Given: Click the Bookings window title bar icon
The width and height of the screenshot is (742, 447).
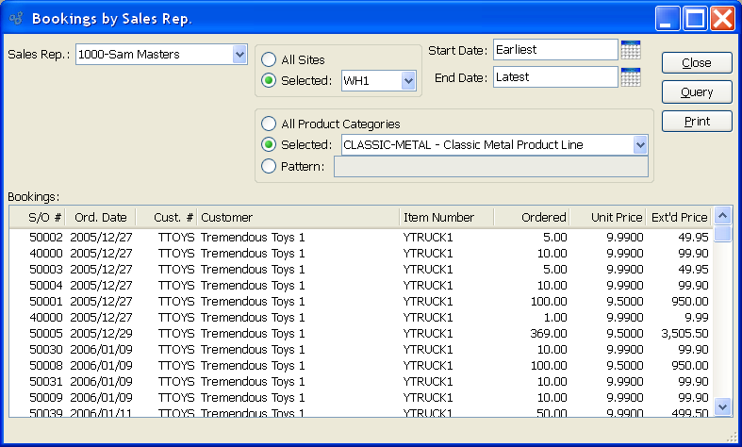Looking at the screenshot, I should 15,19.
